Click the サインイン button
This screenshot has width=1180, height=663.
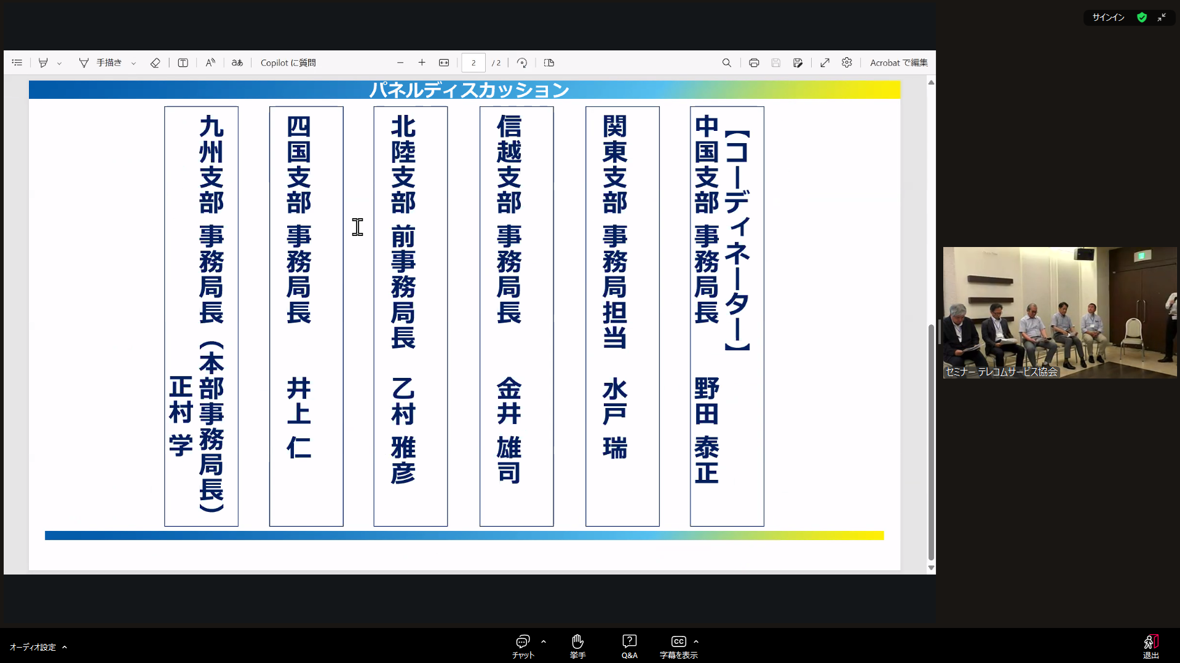point(1109,17)
